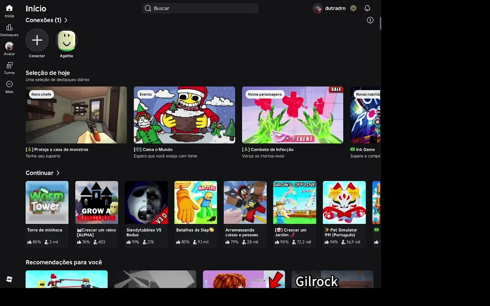Open Combate de Infecção thumbnail
This screenshot has height=306, width=490.
click(293, 115)
